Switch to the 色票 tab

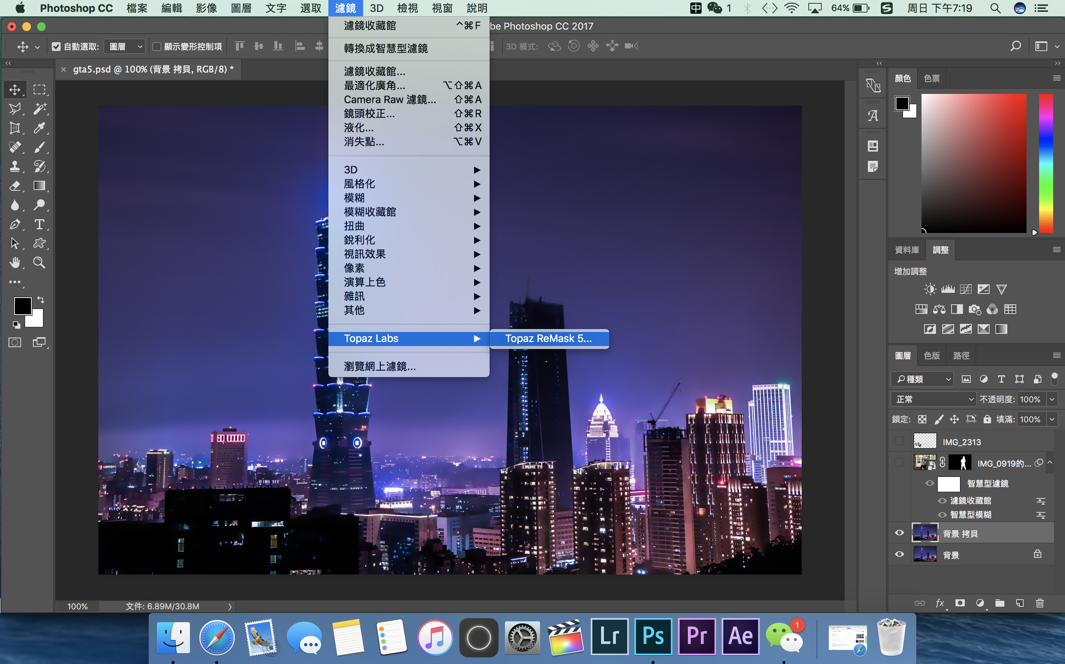pyautogui.click(x=932, y=79)
